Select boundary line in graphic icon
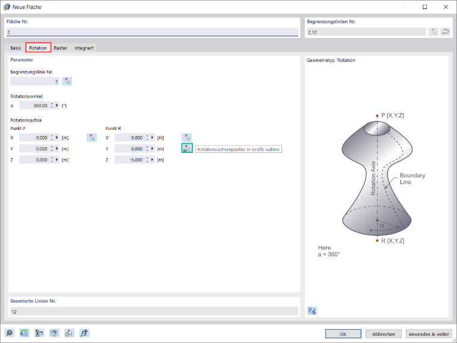 coord(67,81)
